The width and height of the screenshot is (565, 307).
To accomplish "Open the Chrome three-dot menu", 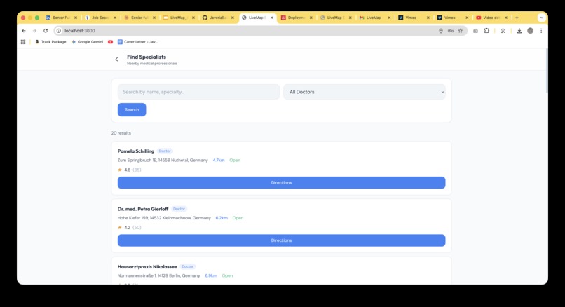I will (541, 31).
